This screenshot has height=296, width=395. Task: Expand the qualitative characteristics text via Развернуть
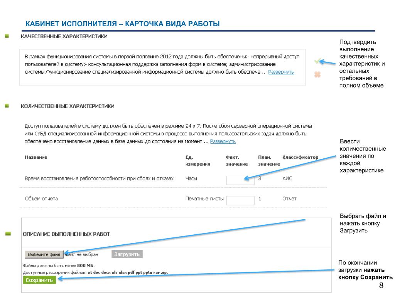click(281, 72)
